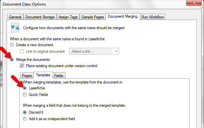Viewport: 204px width, 128px height.
Task: Close the Document Class Options dialog
Action: pyautogui.click(x=194, y=3)
